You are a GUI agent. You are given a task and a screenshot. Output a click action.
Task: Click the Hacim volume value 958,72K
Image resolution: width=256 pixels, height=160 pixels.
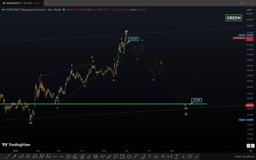pyautogui.click(x=142, y=10)
